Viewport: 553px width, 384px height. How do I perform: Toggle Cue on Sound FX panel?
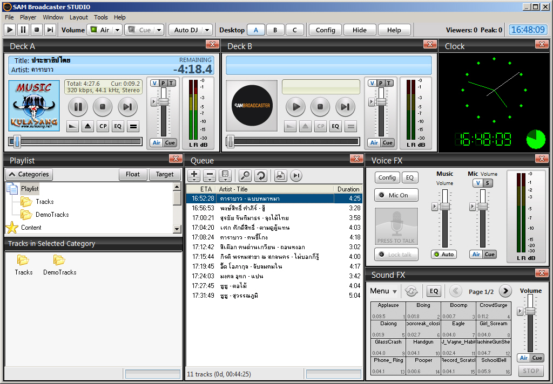pyautogui.click(x=537, y=358)
